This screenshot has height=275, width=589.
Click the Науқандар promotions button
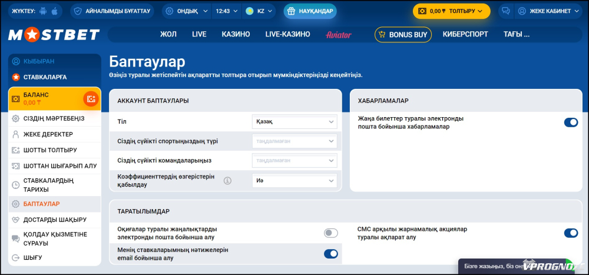pos(310,11)
